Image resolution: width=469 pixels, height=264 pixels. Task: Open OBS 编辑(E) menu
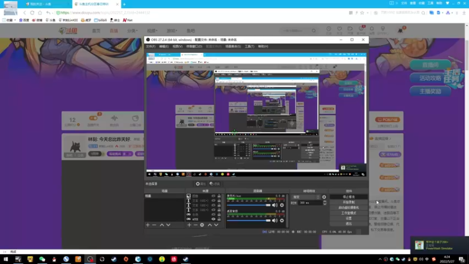click(164, 46)
